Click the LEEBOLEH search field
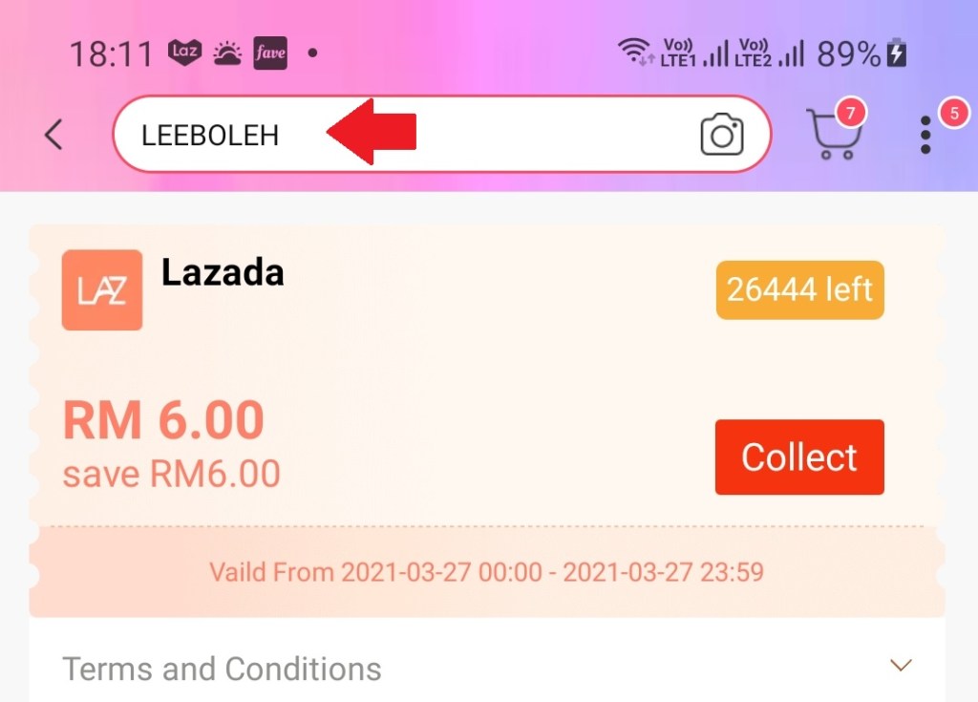 [441, 134]
